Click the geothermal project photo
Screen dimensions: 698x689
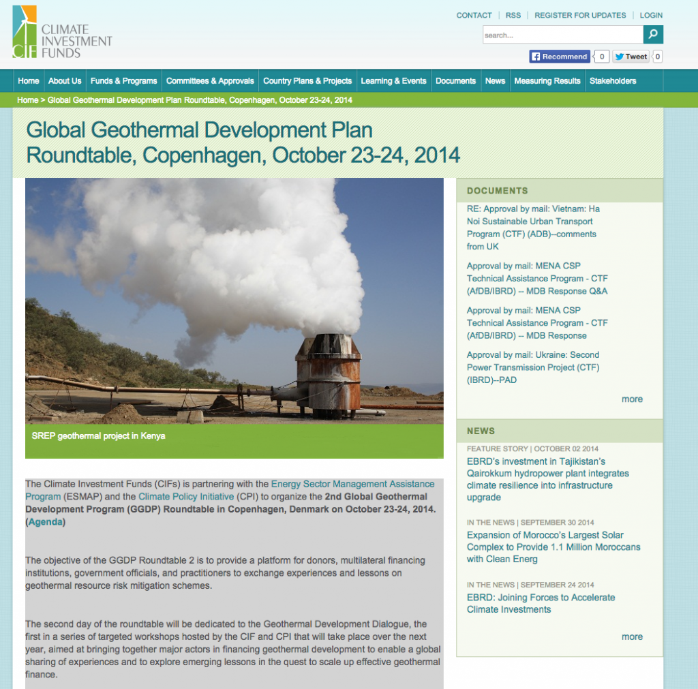[x=234, y=301]
